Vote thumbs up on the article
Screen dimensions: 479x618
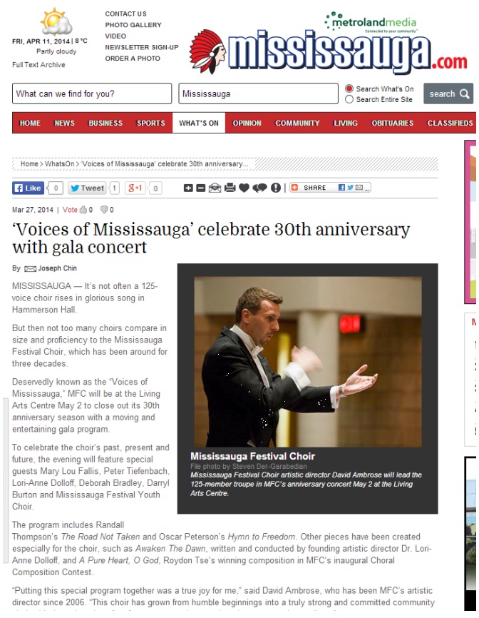tap(83, 210)
